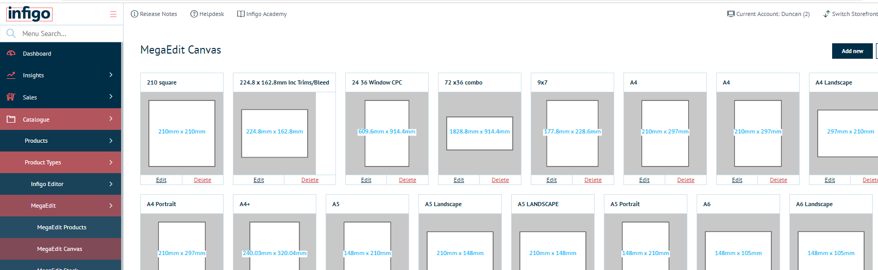This screenshot has height=270, width=878.
Task: Click the Insights chart icon
Action: coord(11,75)
